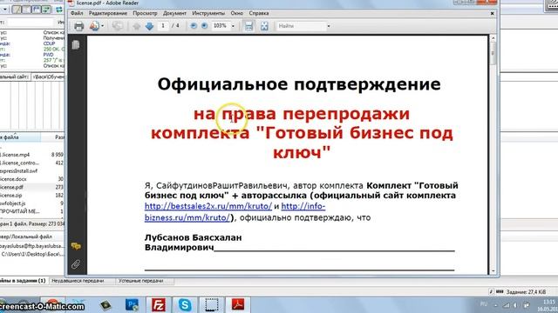Screen dimensions: 558x313
Task: Open the dropdown arrow beside the Adobe PDF icon
Action: click(x=103, y=26)
